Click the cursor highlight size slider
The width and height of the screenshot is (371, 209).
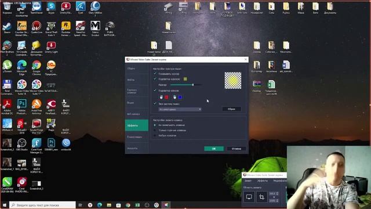point(185,85)
